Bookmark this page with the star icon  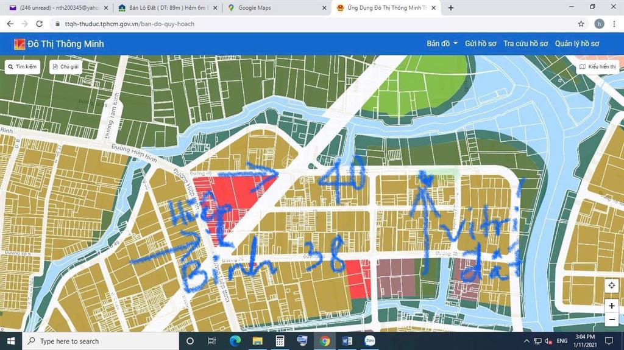[581, 24]
